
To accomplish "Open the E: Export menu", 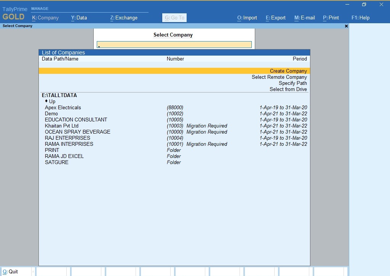I will pos(276,18).
